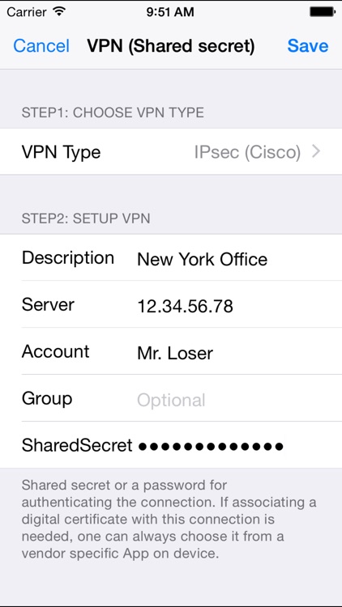Click the VPN Type chevron arrow

coord(316,152)
